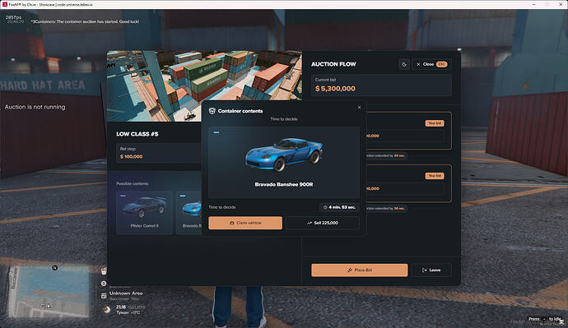Screen dimensions: 568x328
Task: Click the container yard preview image
Action: click(204, 86)
